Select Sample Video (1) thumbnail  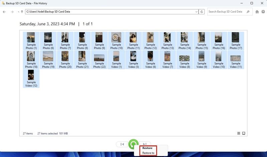coord(116,60)
